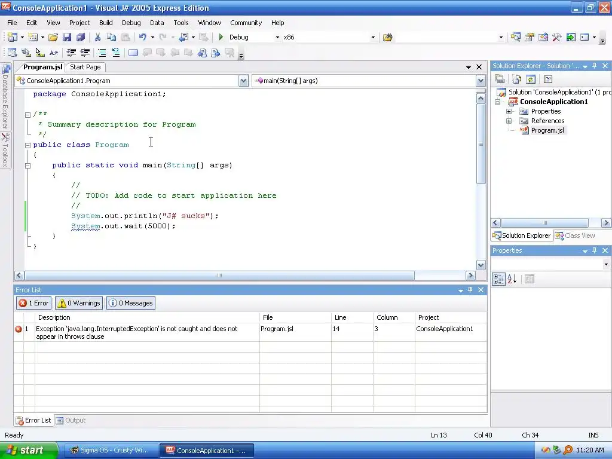
Task: Comment out selected lines icon
Action: [102, 53]
